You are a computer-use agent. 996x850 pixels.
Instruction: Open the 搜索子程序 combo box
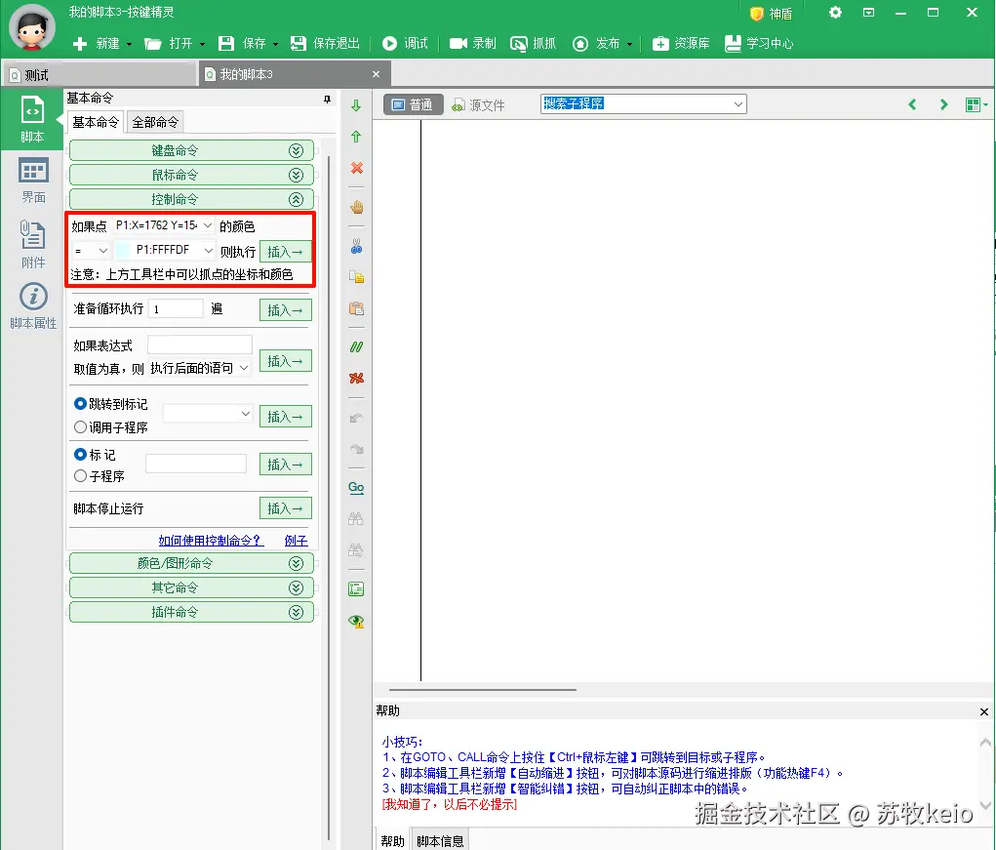tap(644, 103)
